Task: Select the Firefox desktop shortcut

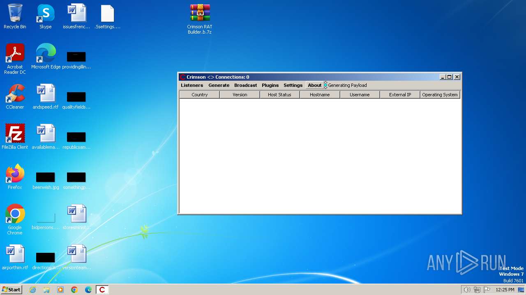Action: 15,177
